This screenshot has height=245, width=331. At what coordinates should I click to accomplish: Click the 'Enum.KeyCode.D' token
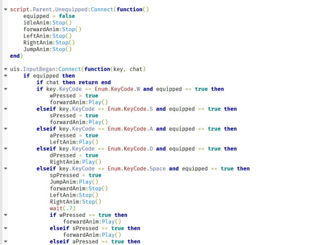(x=130, y=149)
